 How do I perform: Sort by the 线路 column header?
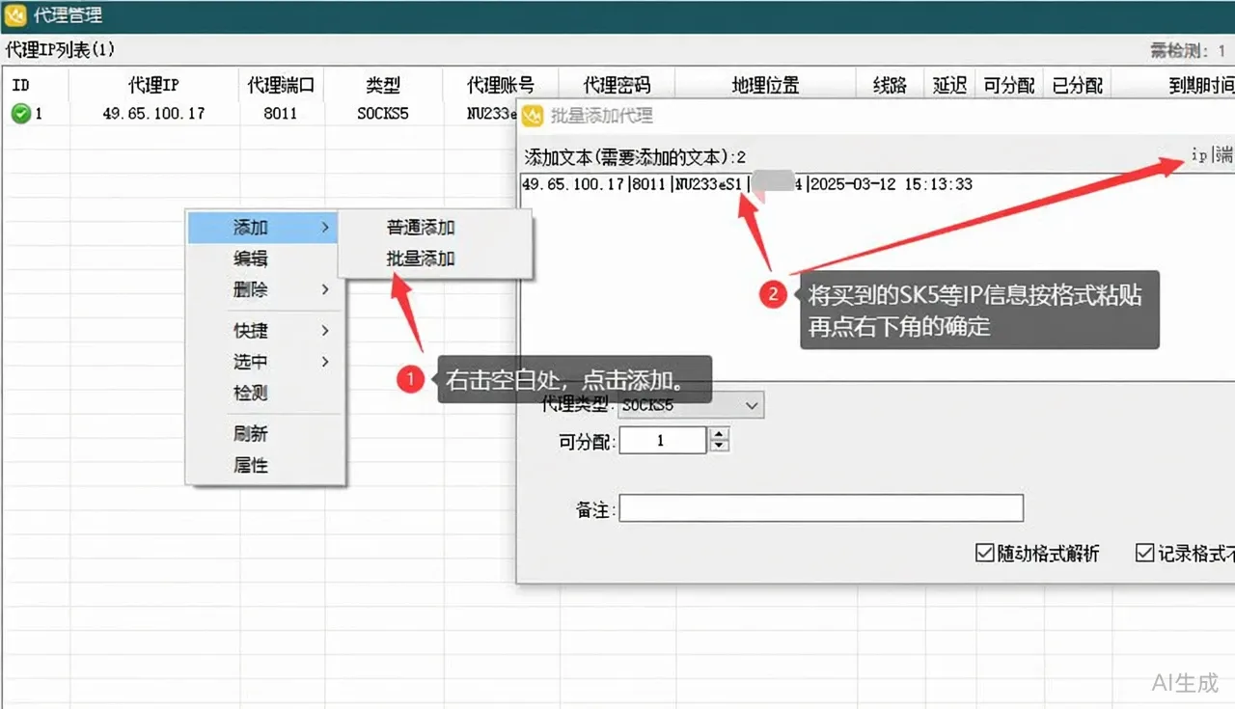point(891,86)
